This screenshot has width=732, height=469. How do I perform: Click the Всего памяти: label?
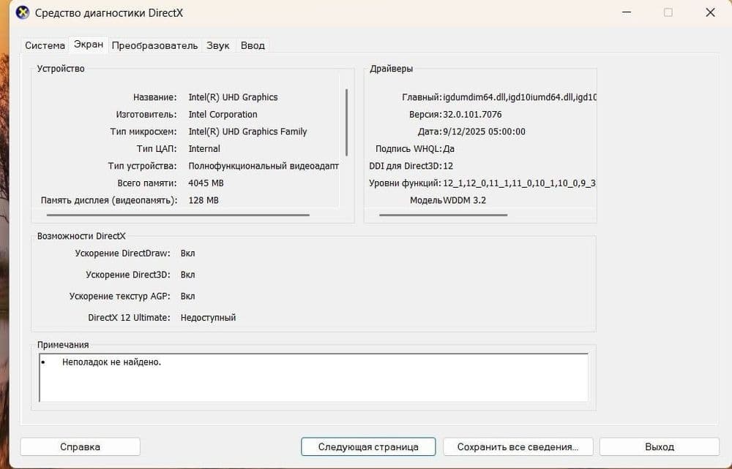click(x=147, y=183)
